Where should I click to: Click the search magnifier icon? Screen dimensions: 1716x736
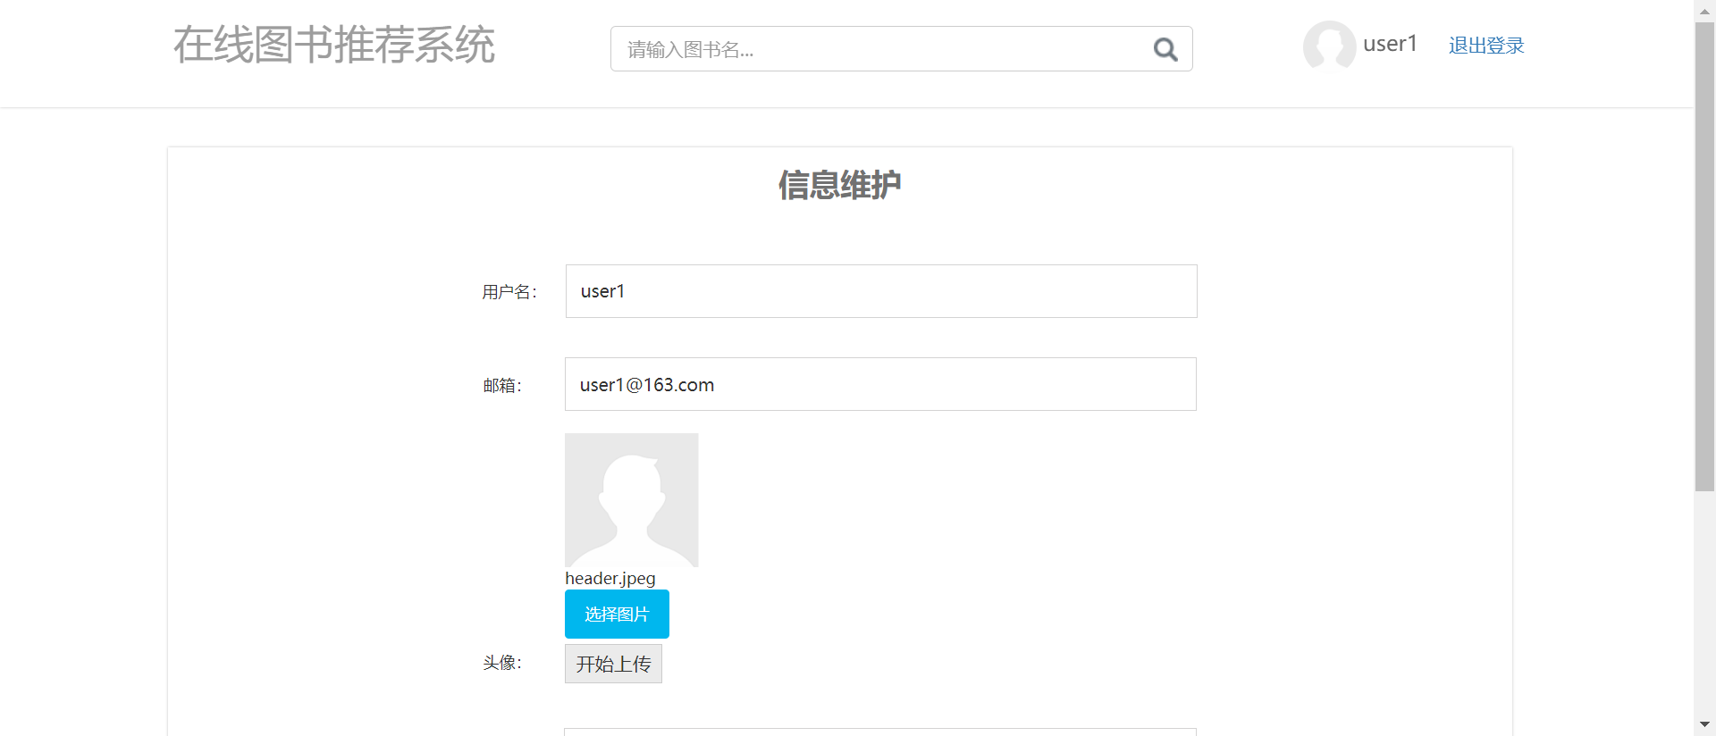[1165, 49]
